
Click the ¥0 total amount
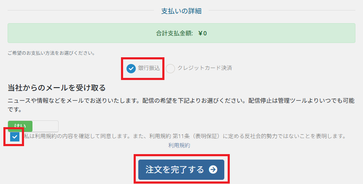pos(202,33)
